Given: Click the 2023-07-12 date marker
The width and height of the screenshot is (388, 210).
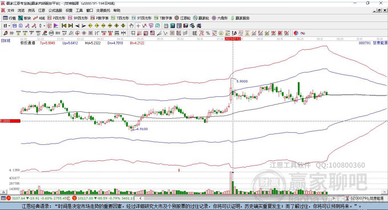Looking at the screenshot, I should [x=233, y=39].
